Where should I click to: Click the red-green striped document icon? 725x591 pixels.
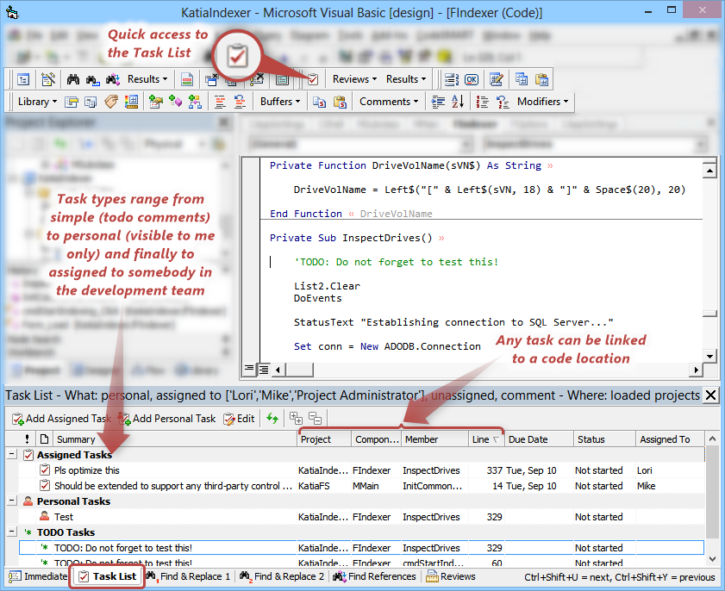[x=187, y=79]
